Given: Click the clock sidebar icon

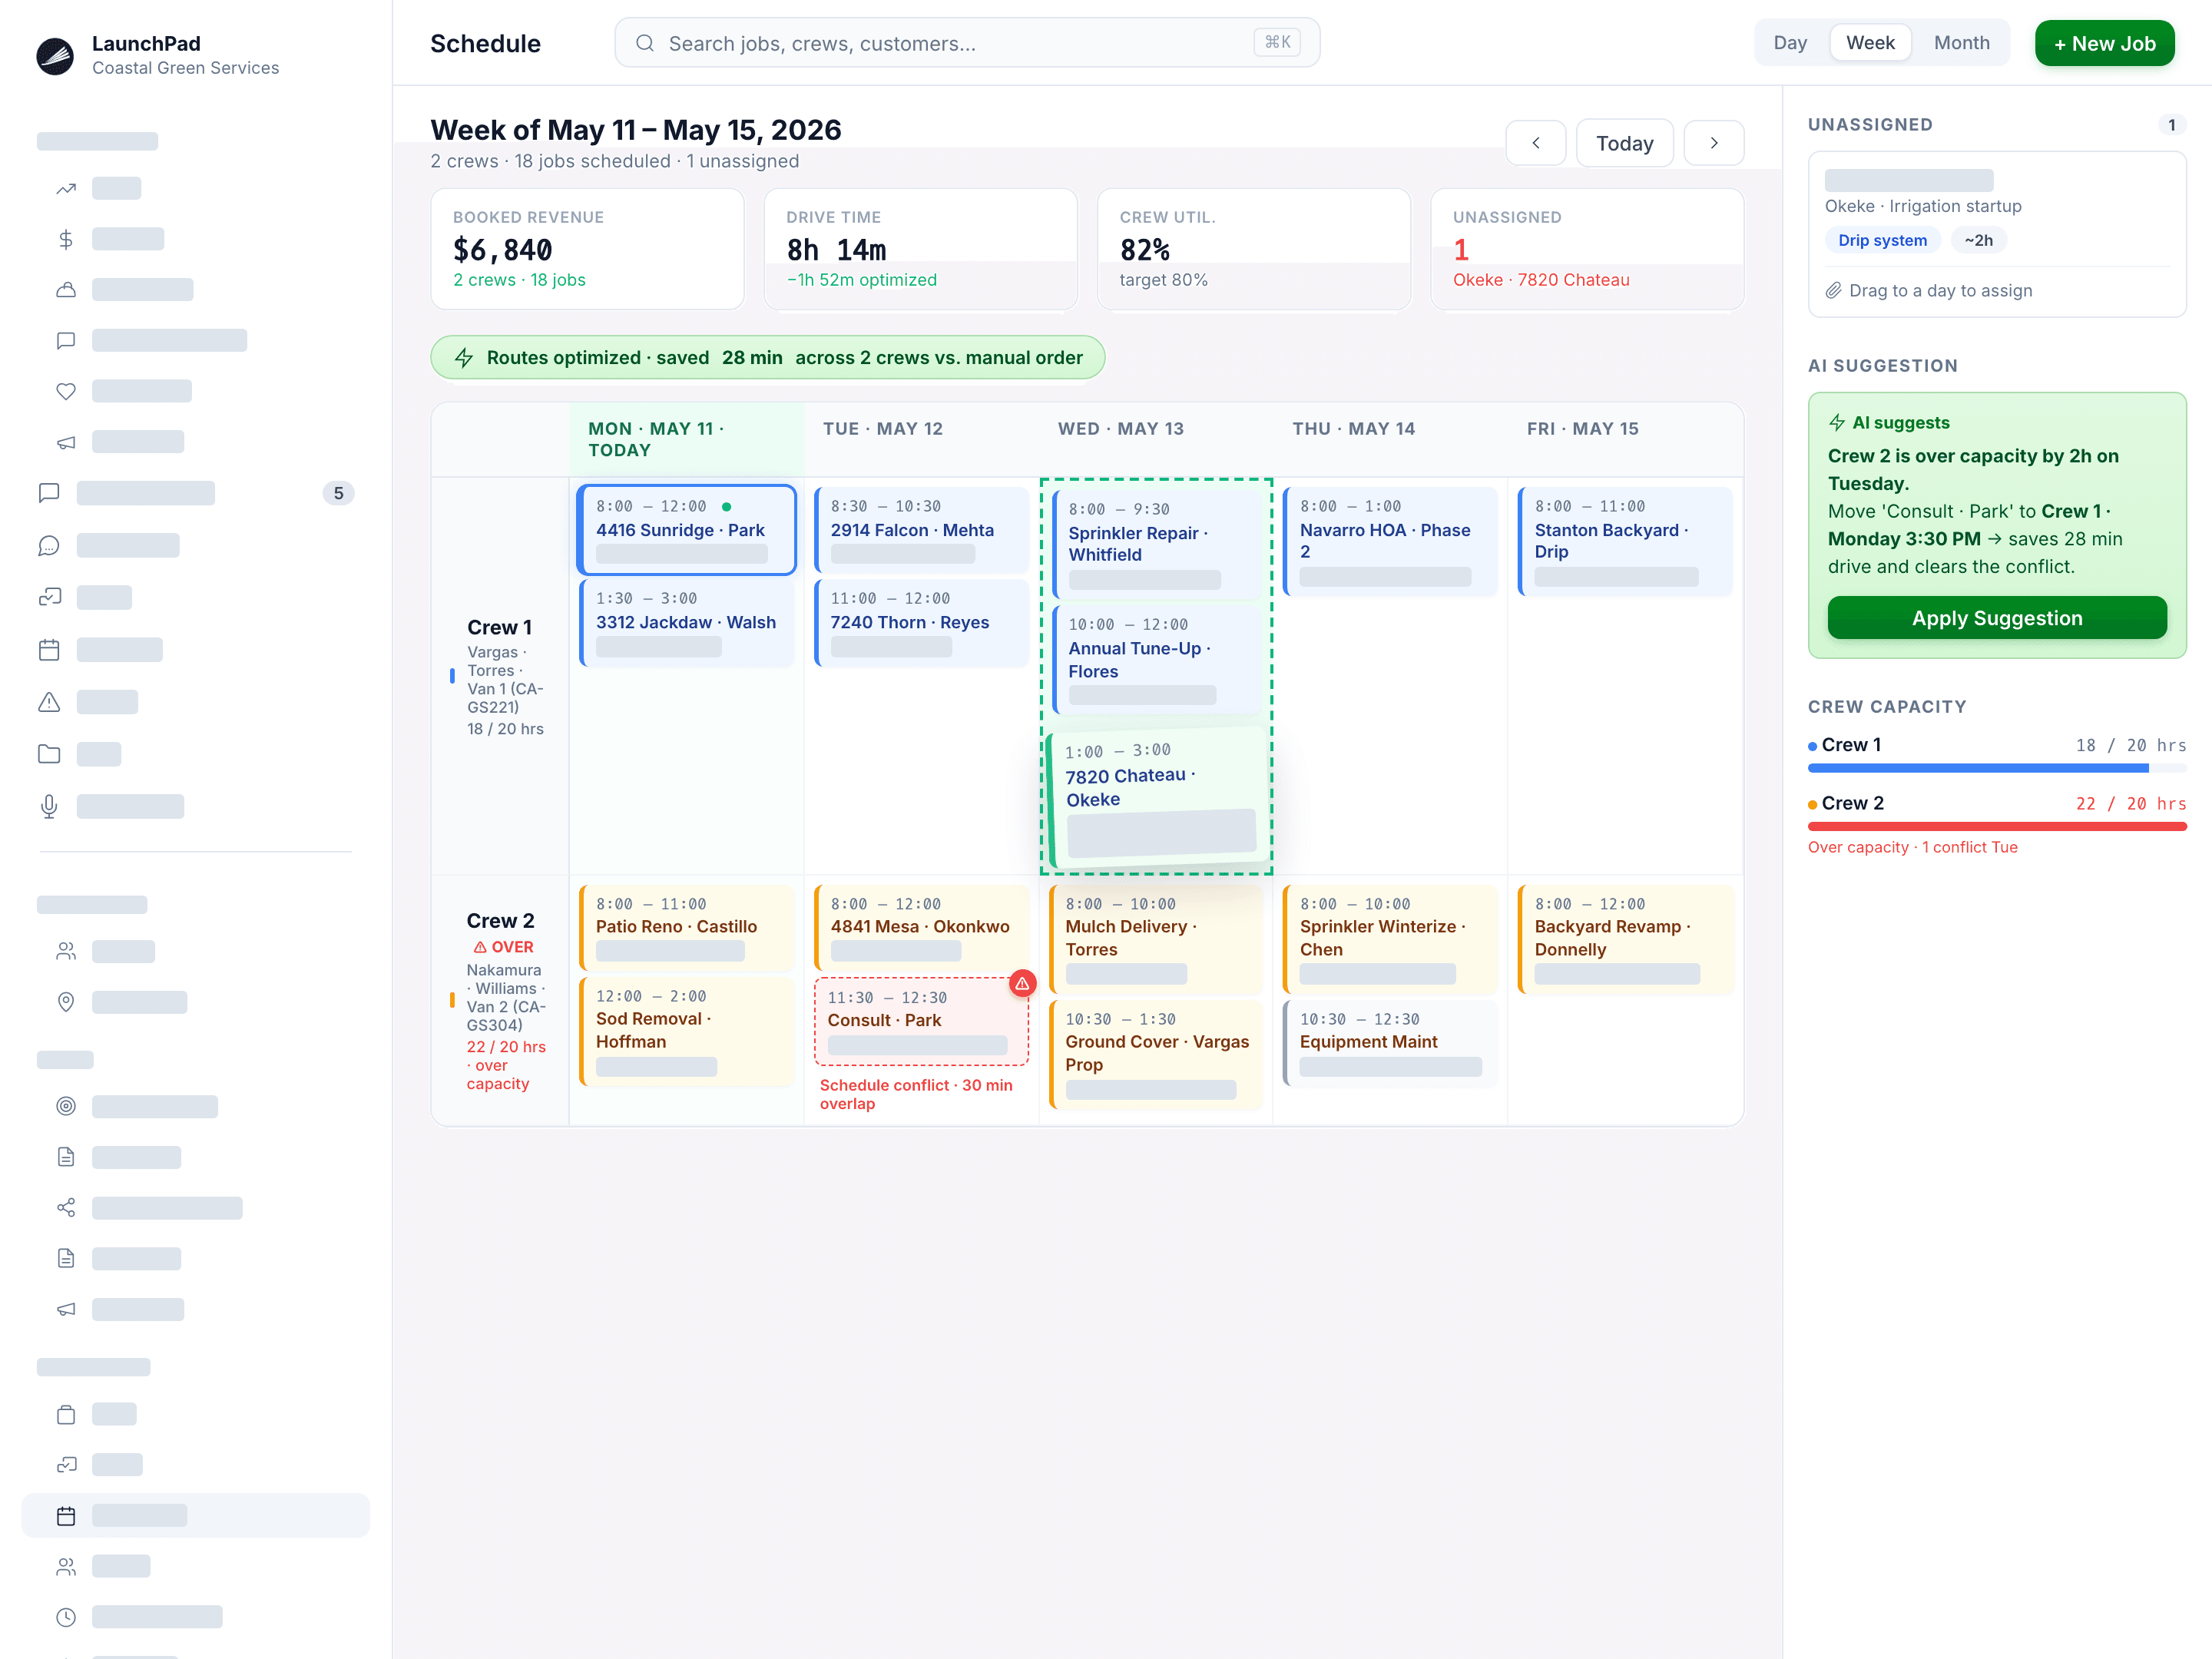Looking at the screenshot, I should pyautogui.click(x=66, y=1617).
